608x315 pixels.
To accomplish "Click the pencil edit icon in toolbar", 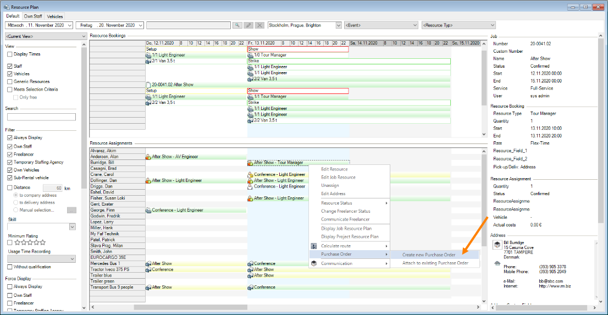I will [x=248, y=25].
